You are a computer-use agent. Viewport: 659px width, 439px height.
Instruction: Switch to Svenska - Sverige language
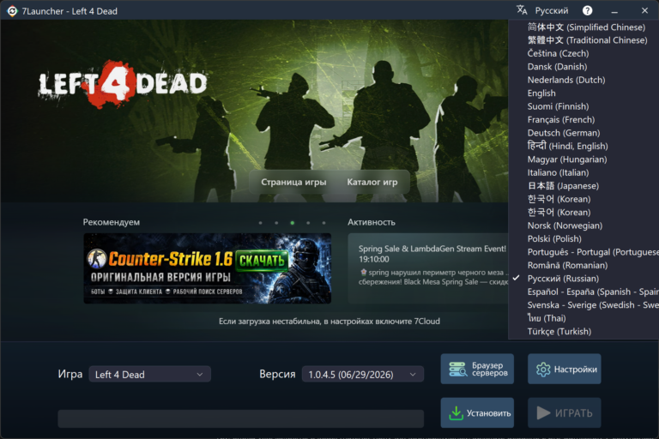pyautogui.click(x=593, y=305)
